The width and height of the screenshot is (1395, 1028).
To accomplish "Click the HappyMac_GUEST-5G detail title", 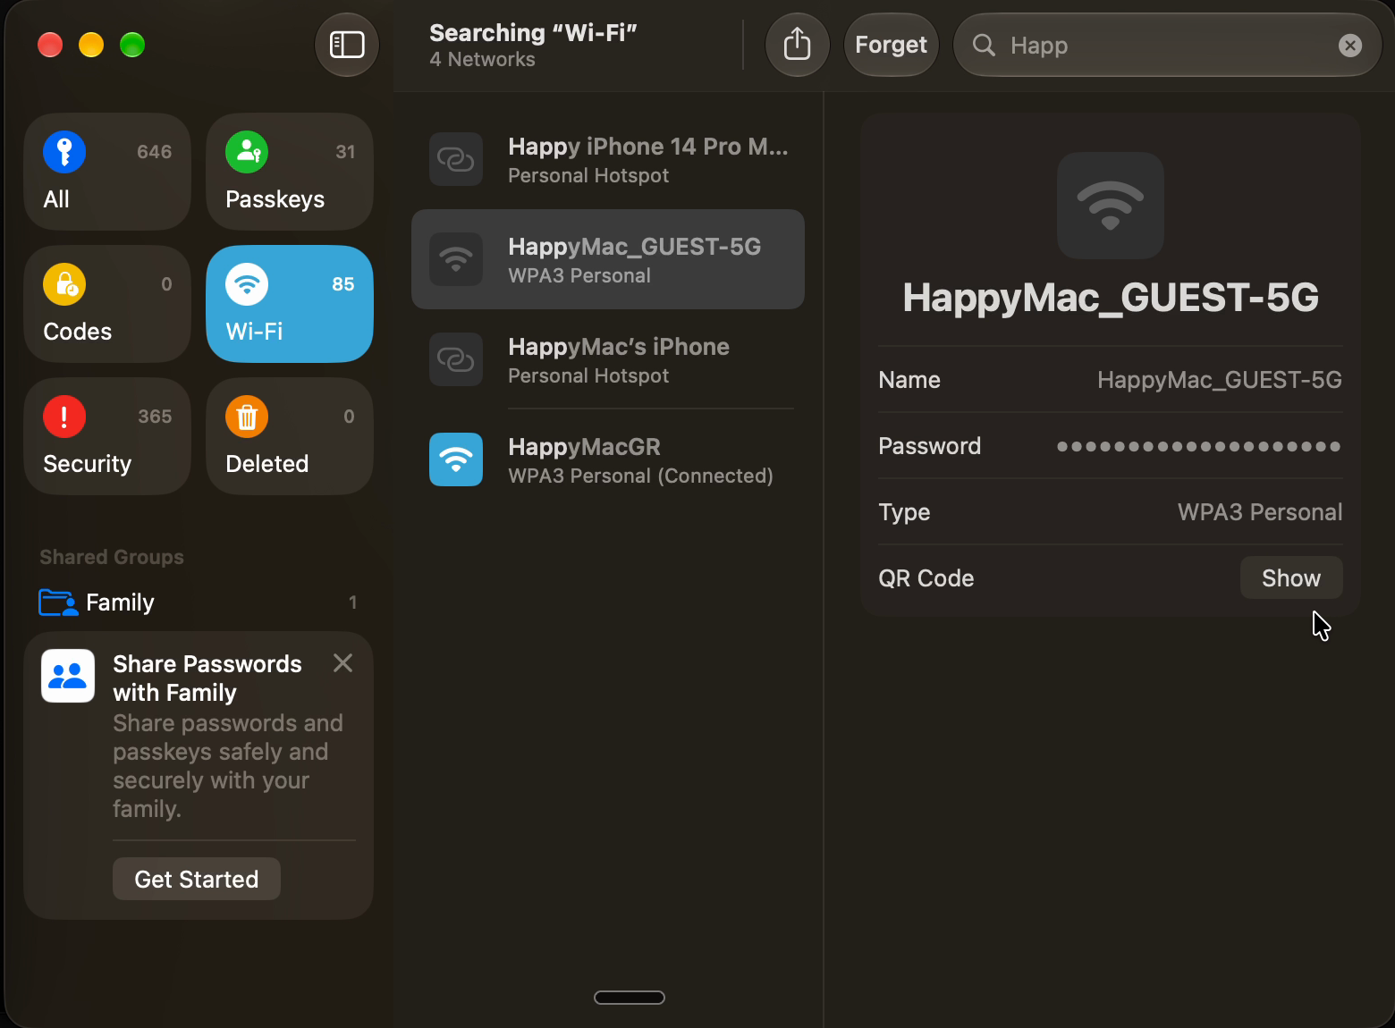I will (x=1111, y=297).
